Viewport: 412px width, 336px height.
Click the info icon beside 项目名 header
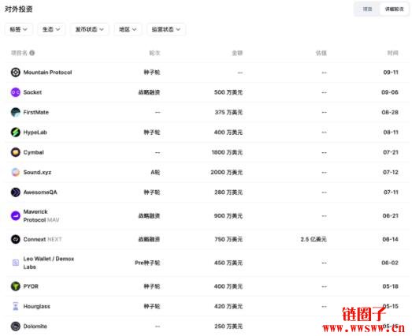tap(32, 53)
